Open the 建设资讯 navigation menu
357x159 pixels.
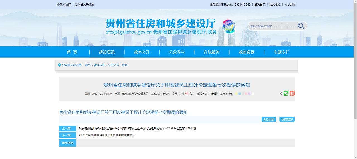[107, 52]
